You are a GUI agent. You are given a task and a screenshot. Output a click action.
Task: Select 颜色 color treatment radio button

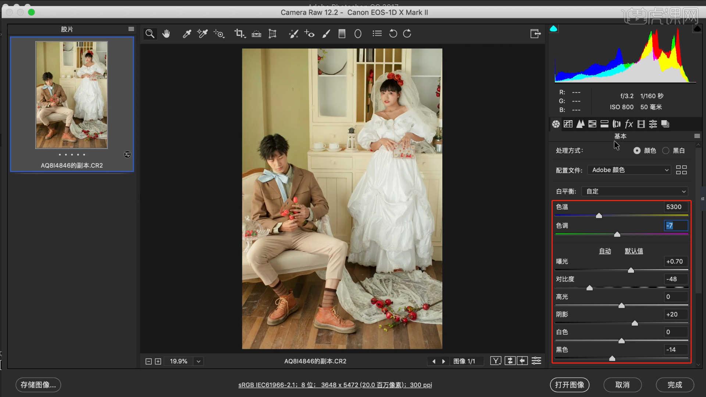click(x=637, y=151)
